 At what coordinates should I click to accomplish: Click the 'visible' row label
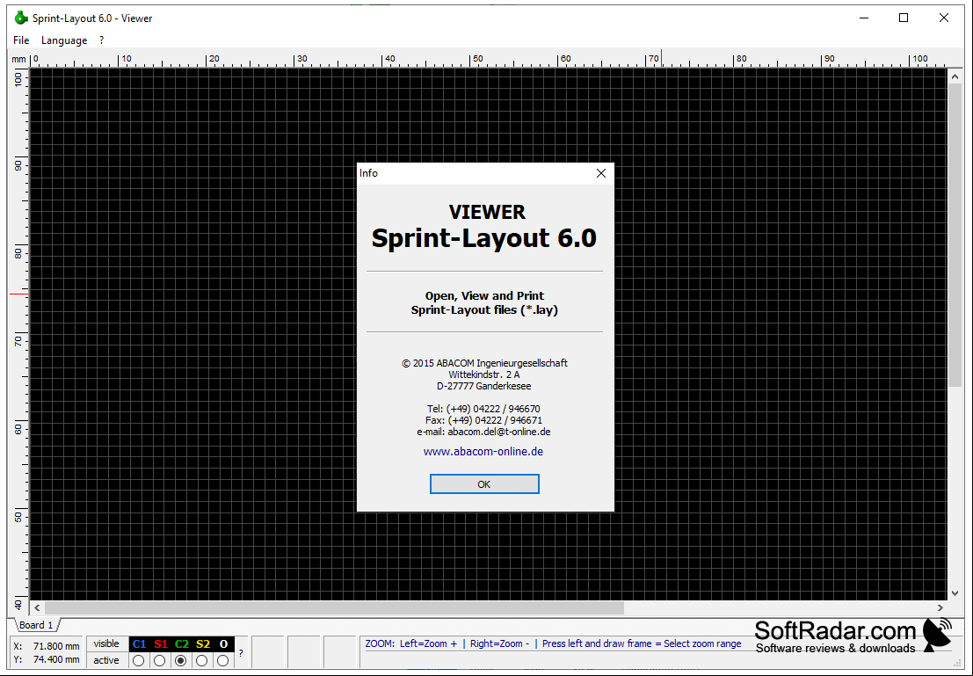pyautogui.click(x=106, y=643)
